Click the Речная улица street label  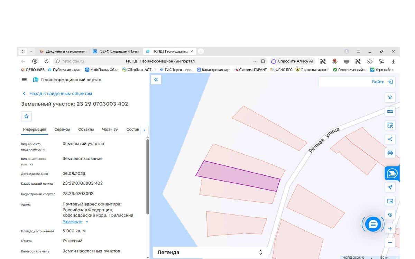324,140
